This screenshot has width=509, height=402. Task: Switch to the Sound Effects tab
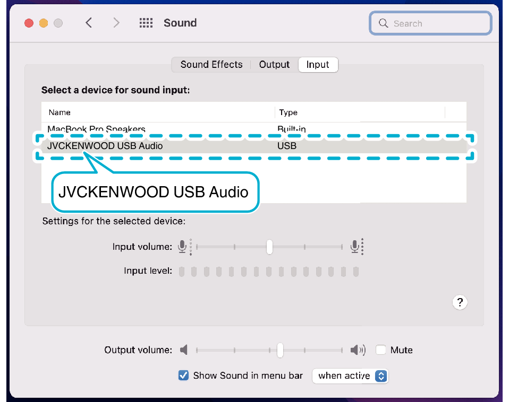click(211, 65)
